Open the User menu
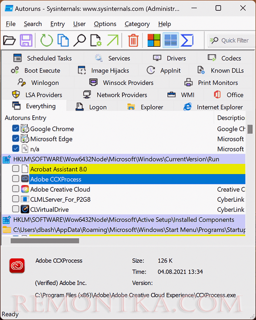The image size is (256, 320). (79, 24)
